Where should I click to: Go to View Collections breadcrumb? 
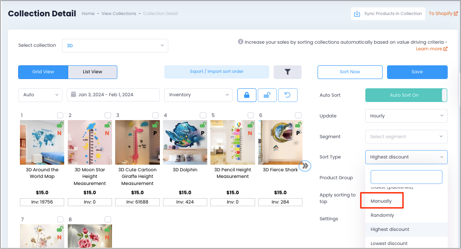pos(119,14)
